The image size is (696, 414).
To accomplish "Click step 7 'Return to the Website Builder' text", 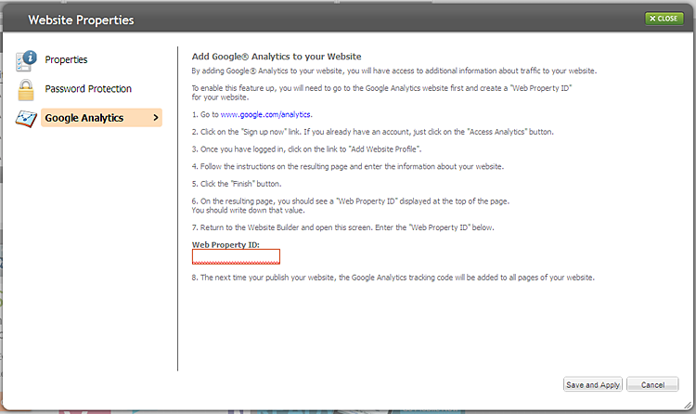I will 342,227.
